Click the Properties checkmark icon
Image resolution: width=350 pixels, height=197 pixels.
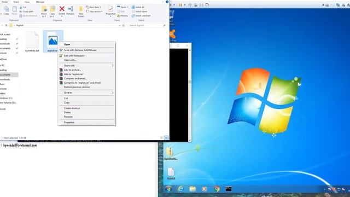pyautogui.click(x=110, y=9)
